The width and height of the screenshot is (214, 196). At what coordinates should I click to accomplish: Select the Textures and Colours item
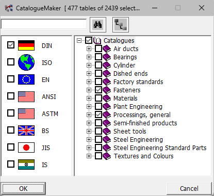pyautogui.click(x=143, y=156)
